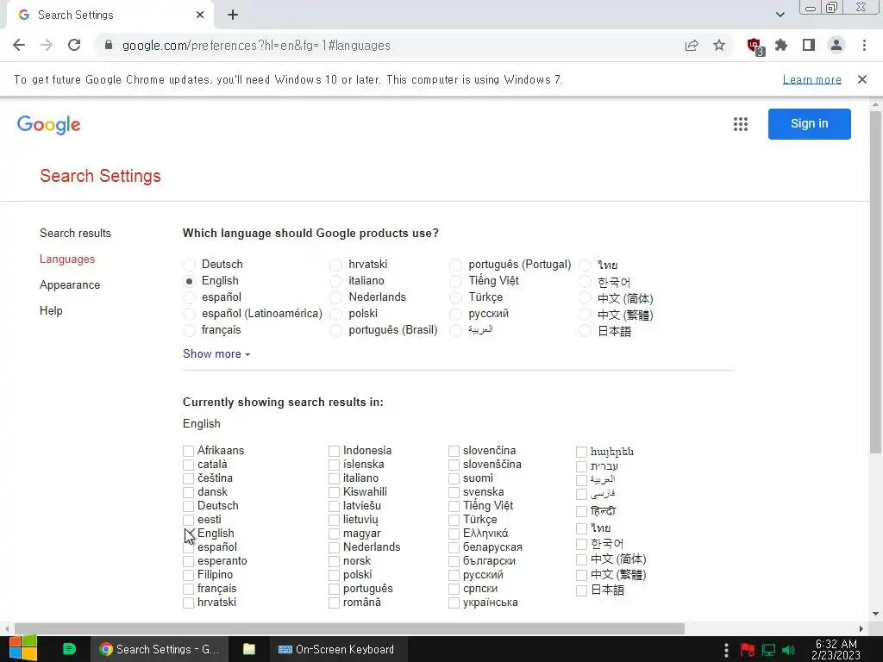Screen dimensions: 883x662
Task: Open the Google apps grid
Action: point(741,124)
